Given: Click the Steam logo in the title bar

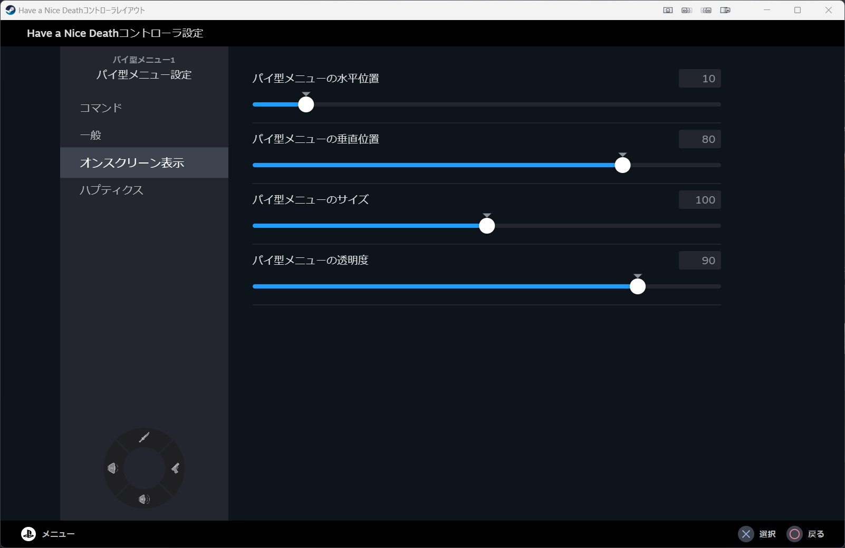Looking at the screenshot, I should pos(10,10).
